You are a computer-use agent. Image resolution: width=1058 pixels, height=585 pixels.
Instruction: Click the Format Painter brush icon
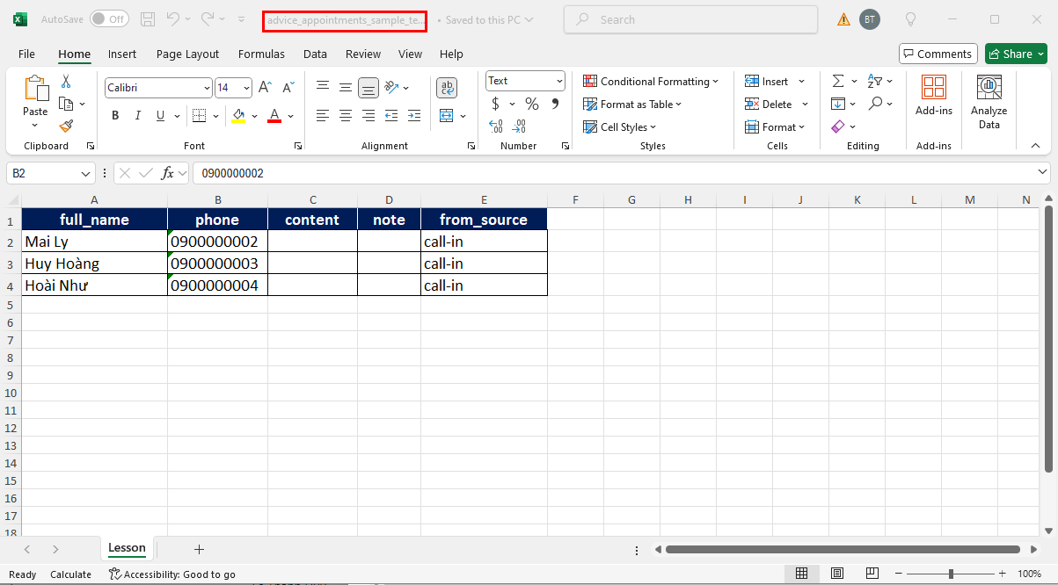(66, 126)
